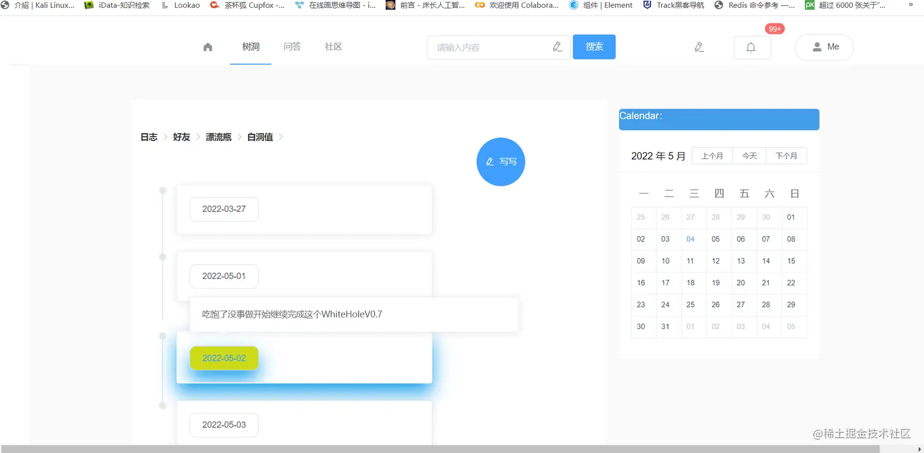Click the pencil write icon in the top bar
This screenshot has height=453, width=924.
(698, 46)
